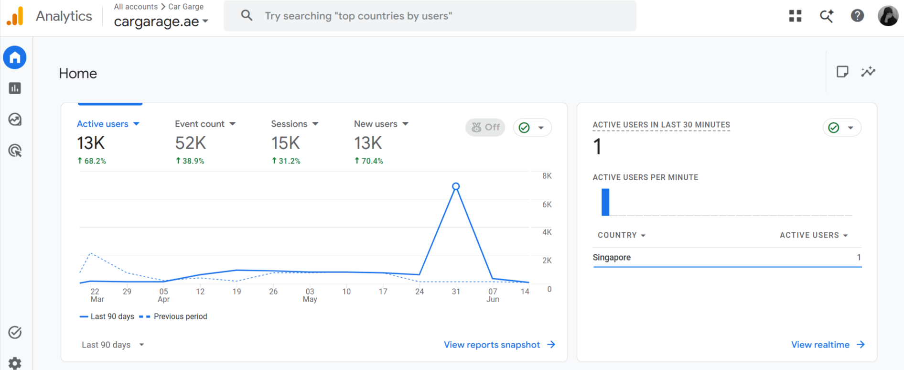This screenshot has width=904, height=370.
Task: Open View reports snapshot link
Action: click(499, 345)
